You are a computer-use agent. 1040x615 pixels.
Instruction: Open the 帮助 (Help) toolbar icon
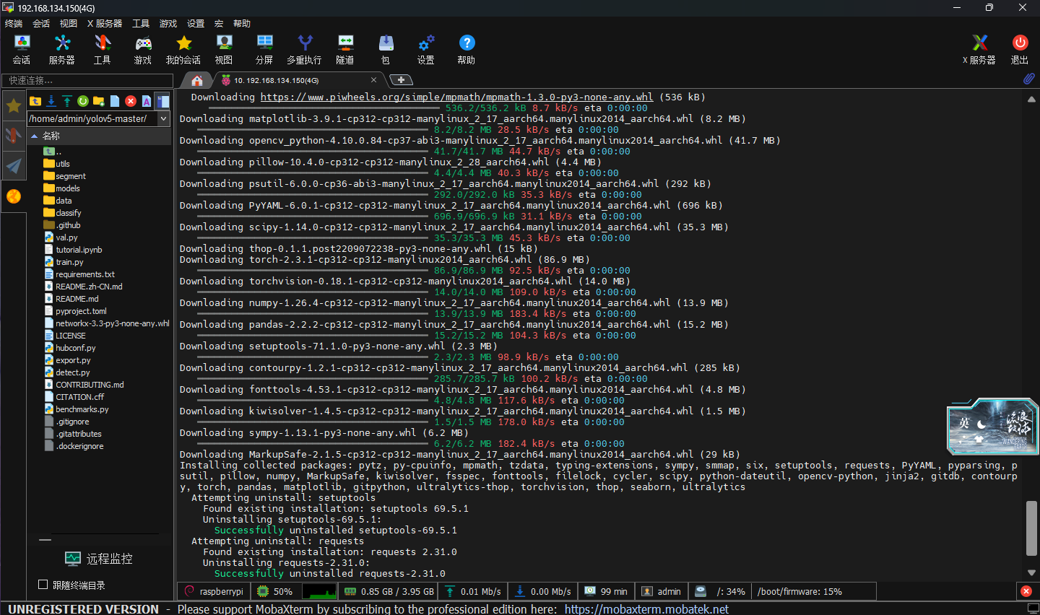click(x=467, y=50)
